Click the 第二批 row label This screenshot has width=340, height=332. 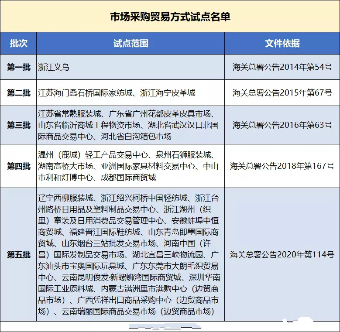[x=18, y=92]
